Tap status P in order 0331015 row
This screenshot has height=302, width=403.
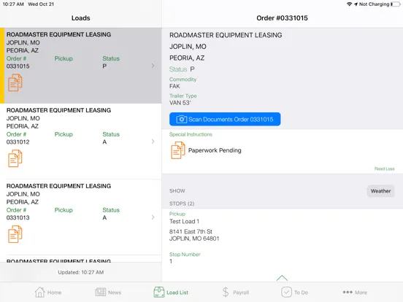point(104,66)
